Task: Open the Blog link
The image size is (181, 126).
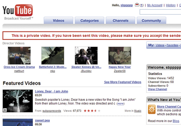Action: [x=176, y=121]
